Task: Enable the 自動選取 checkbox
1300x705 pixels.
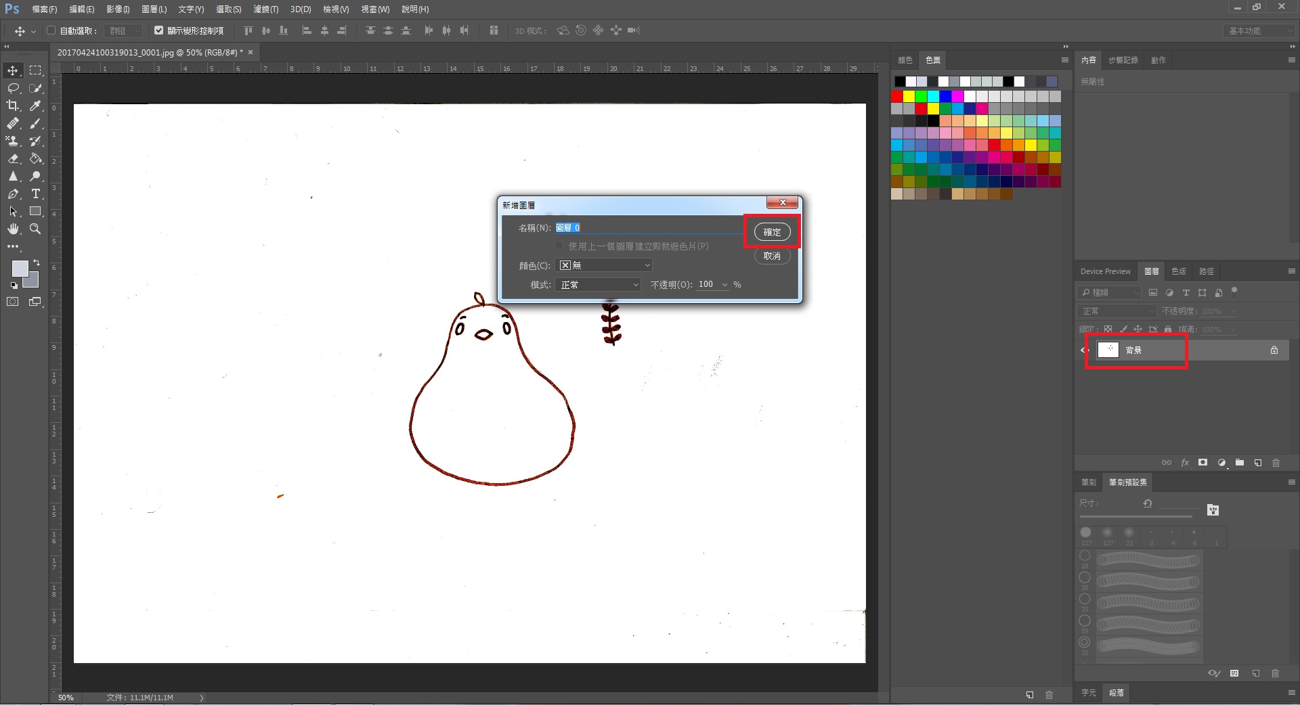Action: click(x=51, y=30)
